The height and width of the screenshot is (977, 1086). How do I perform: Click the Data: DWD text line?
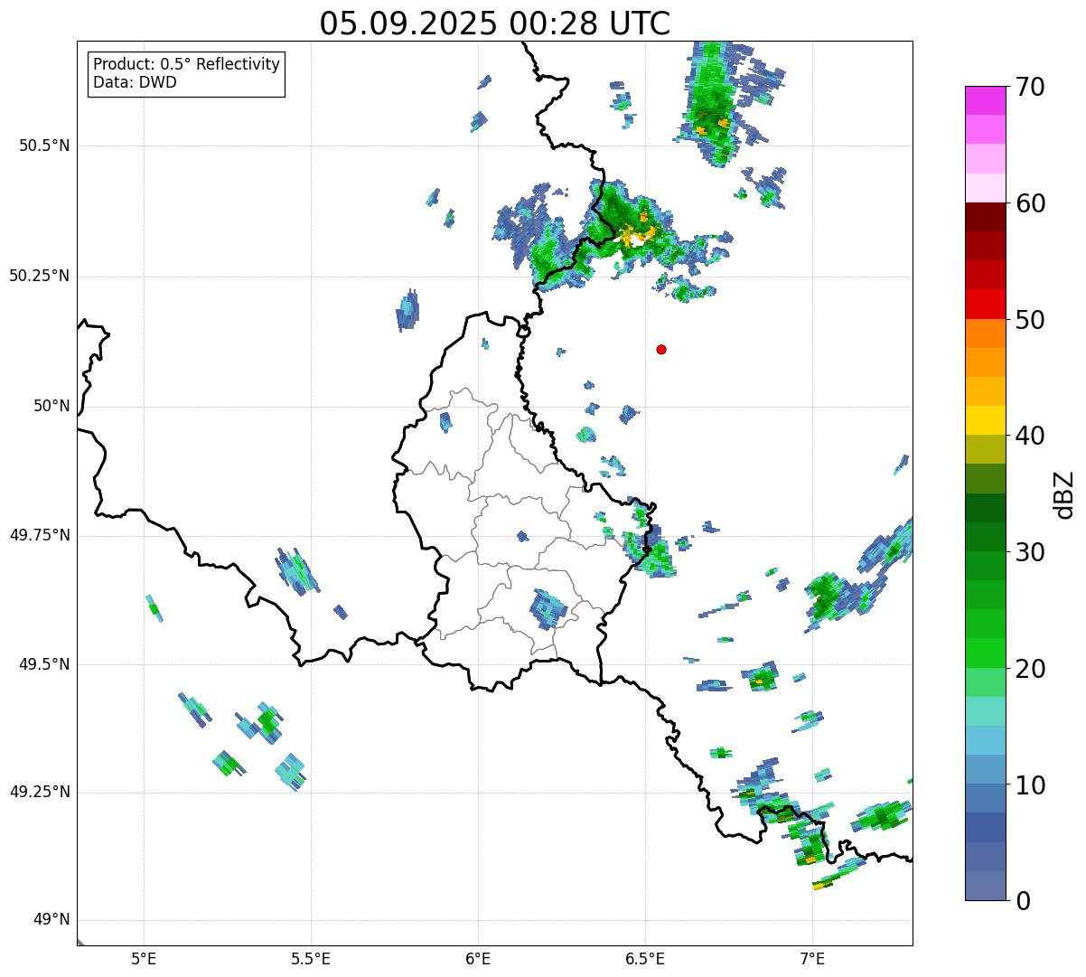coord(136,83)
